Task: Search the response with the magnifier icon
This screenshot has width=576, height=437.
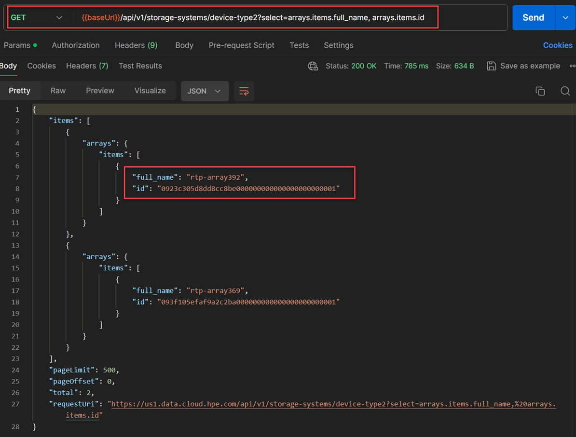Action: tap(565, 91)
